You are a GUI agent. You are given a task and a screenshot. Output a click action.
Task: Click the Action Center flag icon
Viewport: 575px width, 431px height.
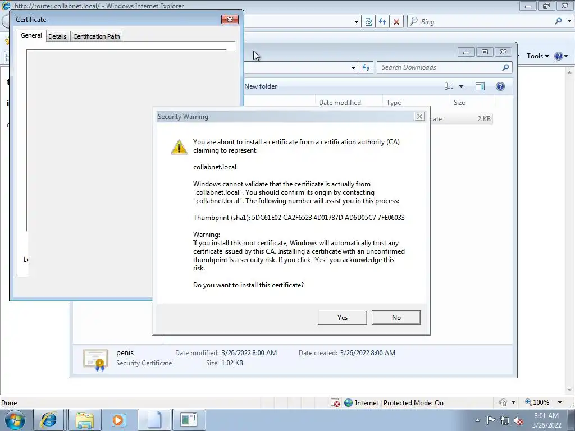pyautogui.click(x=491, y=420)
